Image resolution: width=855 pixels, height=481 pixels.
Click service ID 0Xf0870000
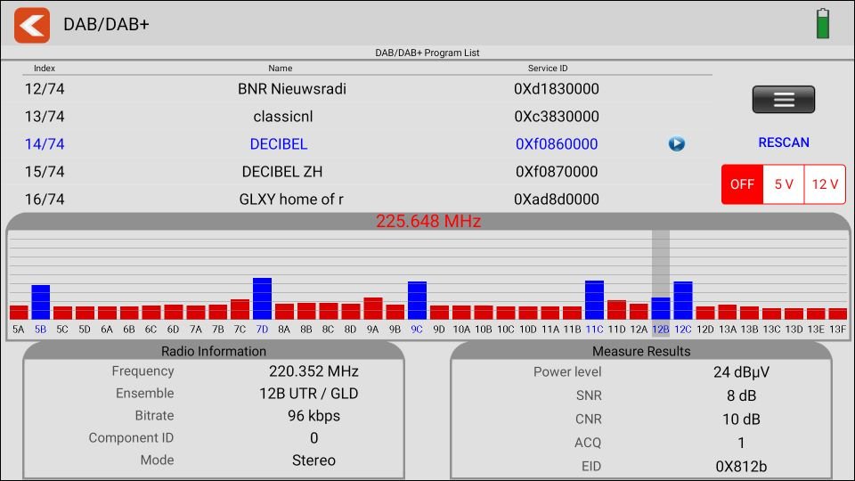click(556, 172)
